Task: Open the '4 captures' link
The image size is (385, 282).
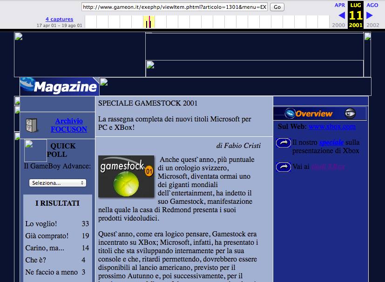Action: 59,19
